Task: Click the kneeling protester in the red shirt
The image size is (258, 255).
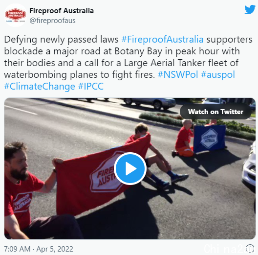Action: click(184, 139)
